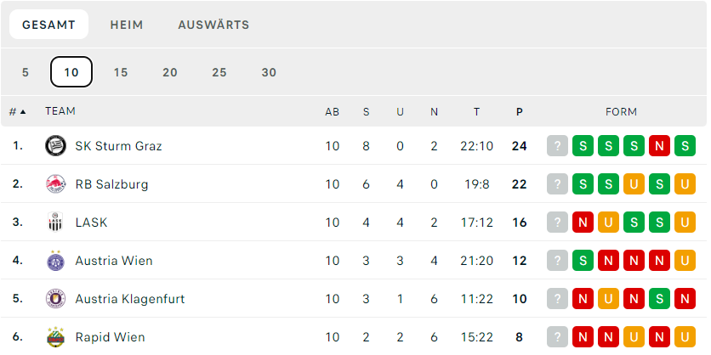Switch to the Heim tab

click(x=127, y=25)
